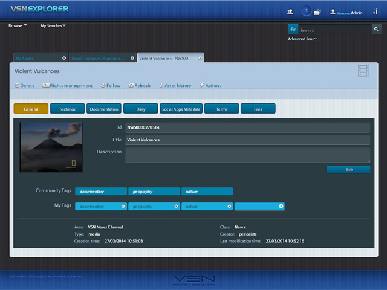Close the My Assets tab
387x290 pixels.
pos(64,58)
